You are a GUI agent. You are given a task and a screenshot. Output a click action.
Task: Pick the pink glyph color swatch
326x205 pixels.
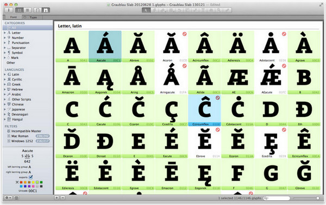(x=33, y=186)
